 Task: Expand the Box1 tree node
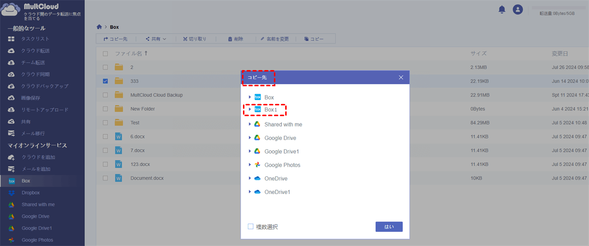coord(250,110)
